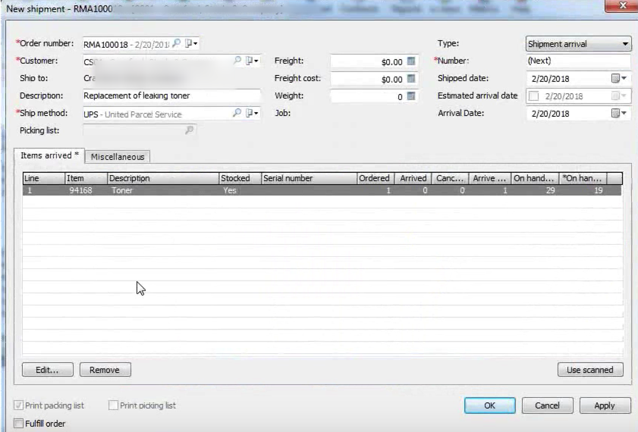Screen dimensions: 638x432
Task: Apply the shipment changes
Action: [x=605, y=405]
